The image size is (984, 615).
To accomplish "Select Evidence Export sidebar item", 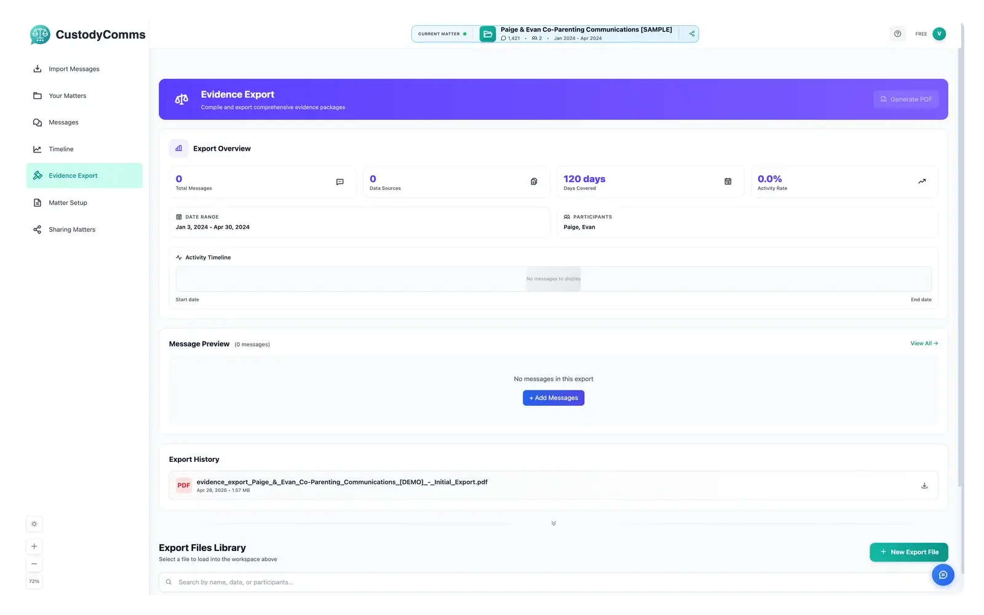I will (x=84, y=176).
